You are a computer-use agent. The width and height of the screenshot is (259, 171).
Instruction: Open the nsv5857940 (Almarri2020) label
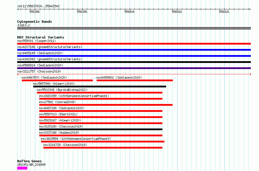tap(54, 84)
